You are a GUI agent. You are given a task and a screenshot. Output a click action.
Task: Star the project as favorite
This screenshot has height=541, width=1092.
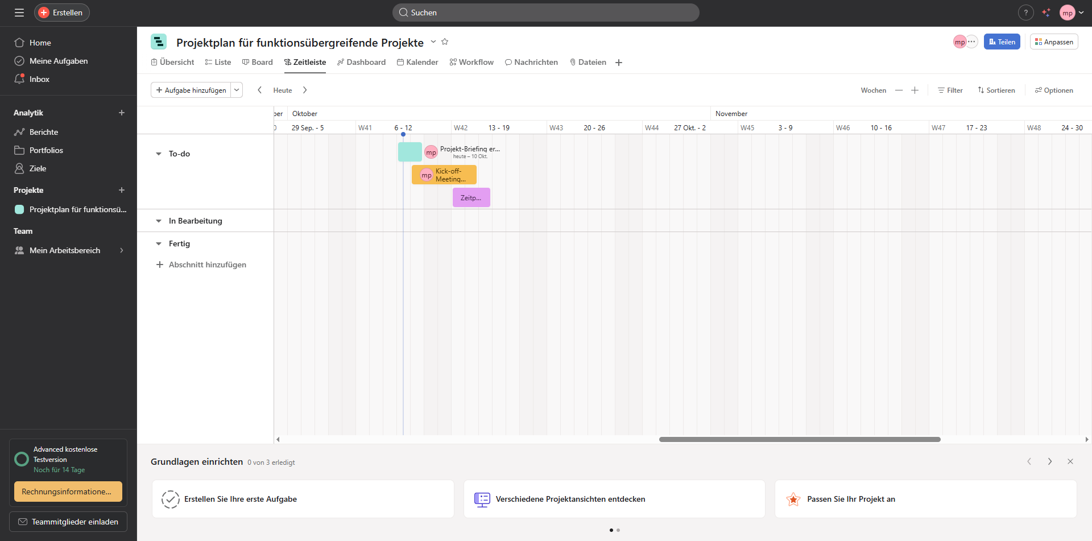pyautogui.click(x=445, y=42)
